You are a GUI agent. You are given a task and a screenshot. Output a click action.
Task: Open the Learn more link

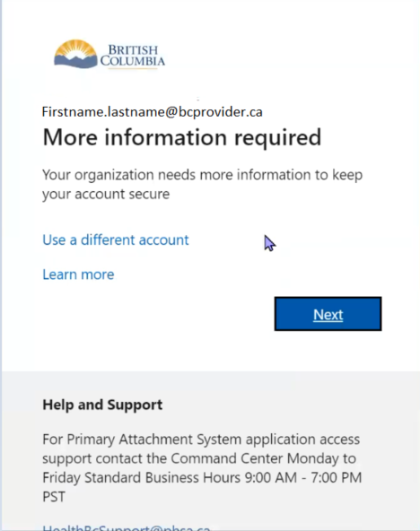[x=78, y=274]
